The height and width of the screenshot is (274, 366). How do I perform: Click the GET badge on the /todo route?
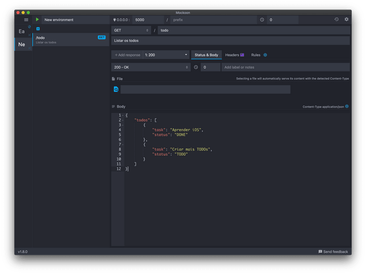[102, 37]
